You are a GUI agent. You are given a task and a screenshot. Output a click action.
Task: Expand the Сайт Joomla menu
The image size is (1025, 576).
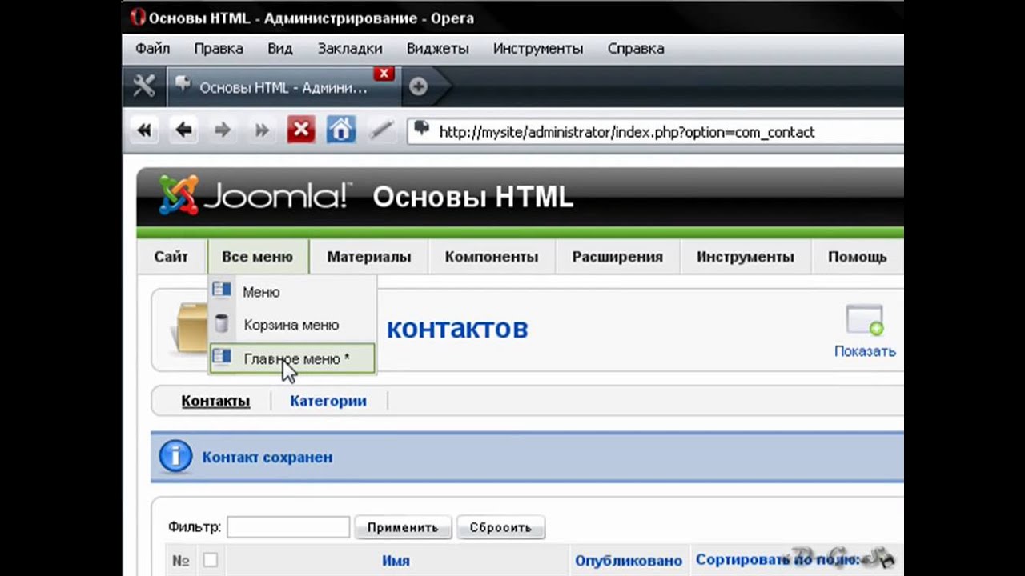point(171,257)
